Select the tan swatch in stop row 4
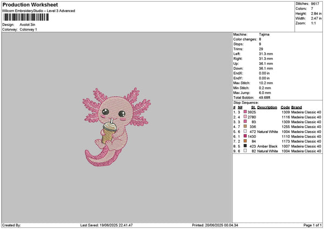324x229 pixels. point(245,126)
